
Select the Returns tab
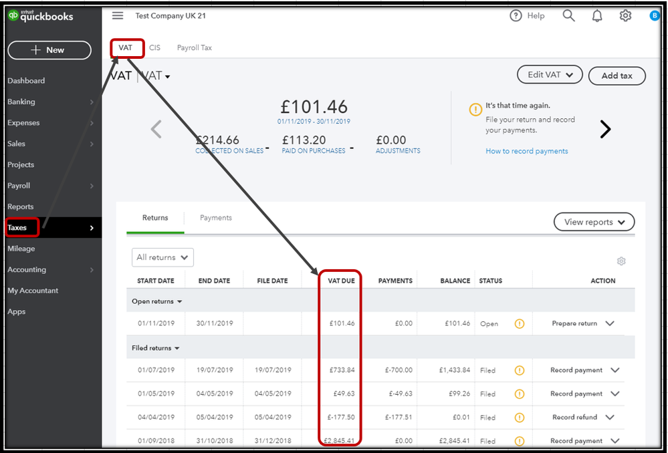tap(155, 218)
